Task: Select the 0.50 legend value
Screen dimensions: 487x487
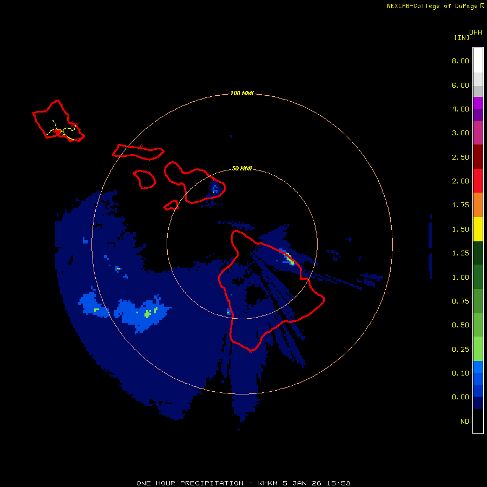Action: click(x=460, y=325)
